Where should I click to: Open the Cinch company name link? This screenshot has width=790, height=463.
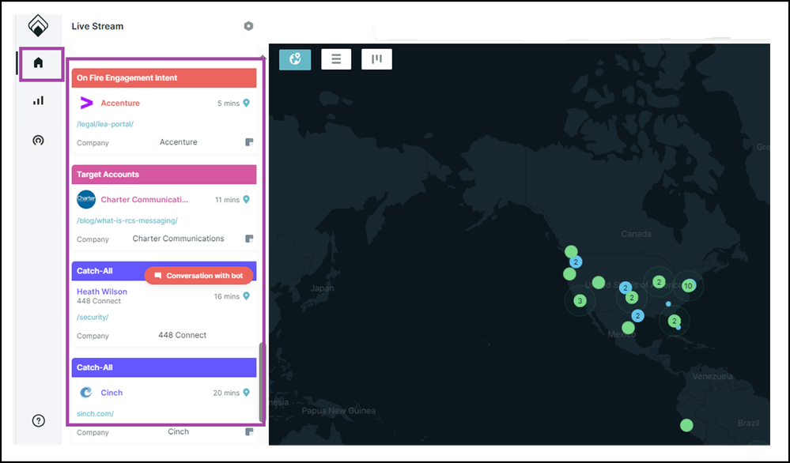coord(112,393)
